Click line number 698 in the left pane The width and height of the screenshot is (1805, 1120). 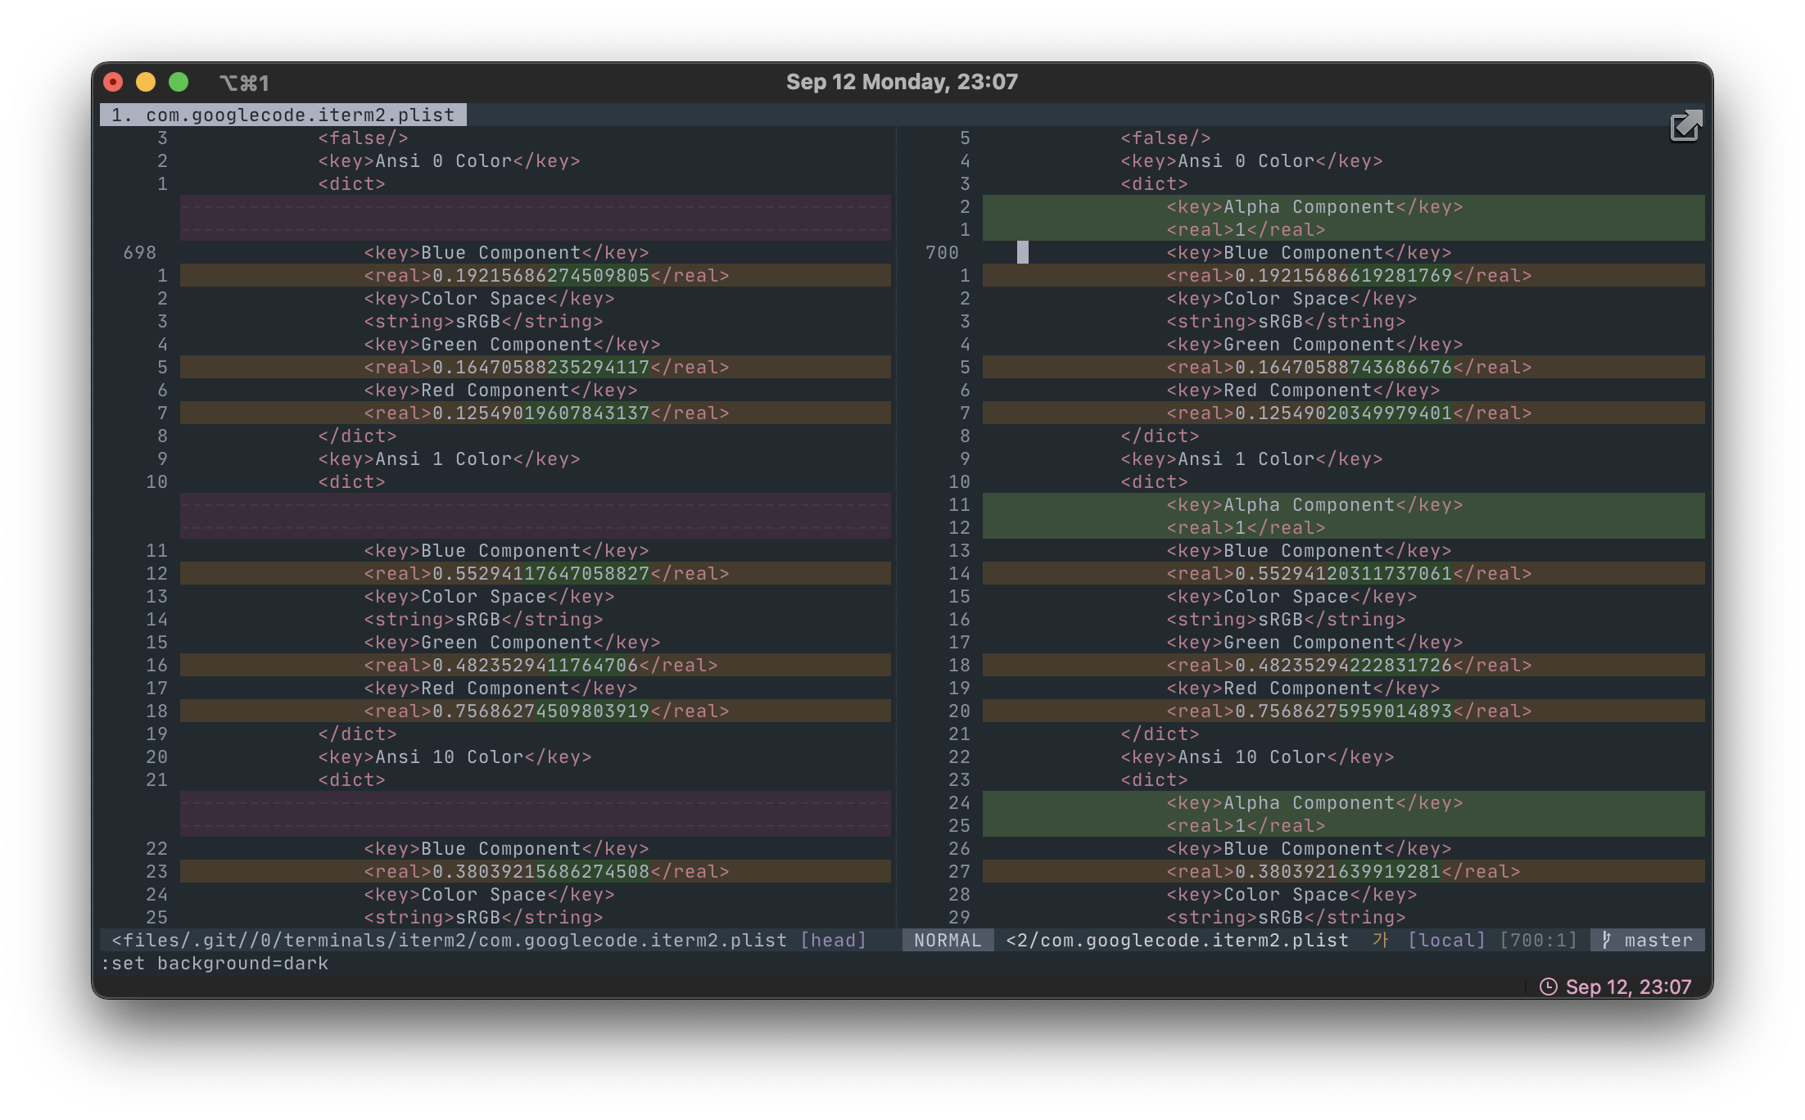[139, 252]
